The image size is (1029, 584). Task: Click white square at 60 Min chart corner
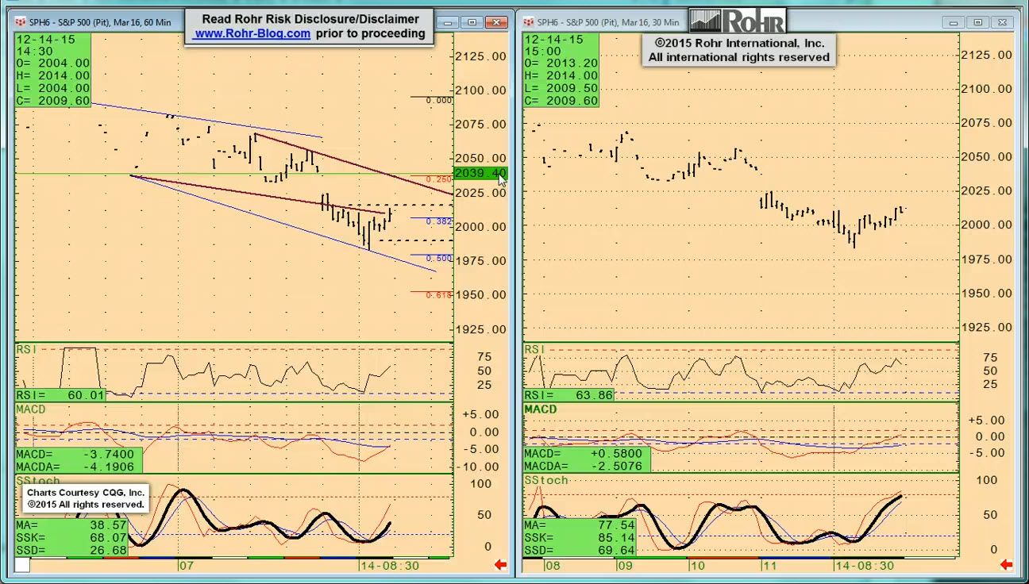[22, 565]
